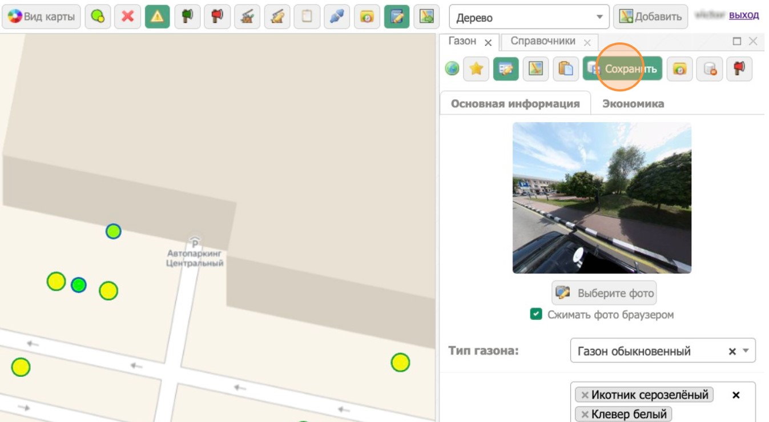This screenshot has height=422, width=769.
Task: Remove the Икотник серозелёный tag
Action: pos(585,395)
